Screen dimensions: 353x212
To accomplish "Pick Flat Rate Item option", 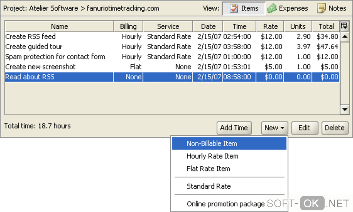I will click(x=208, y=169).
